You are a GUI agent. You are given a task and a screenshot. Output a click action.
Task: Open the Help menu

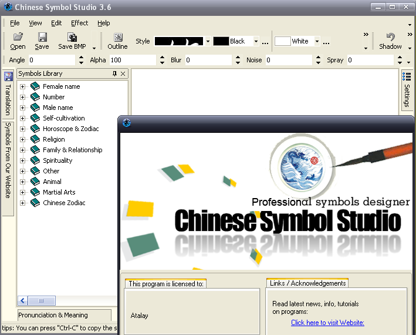(104, 23)
